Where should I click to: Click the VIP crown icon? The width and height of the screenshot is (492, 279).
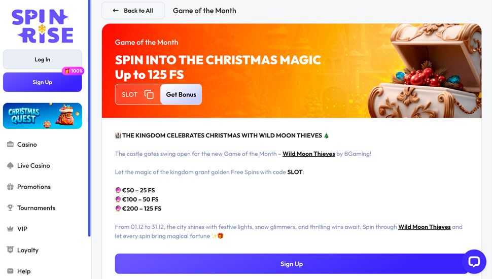tap(10, 229)
